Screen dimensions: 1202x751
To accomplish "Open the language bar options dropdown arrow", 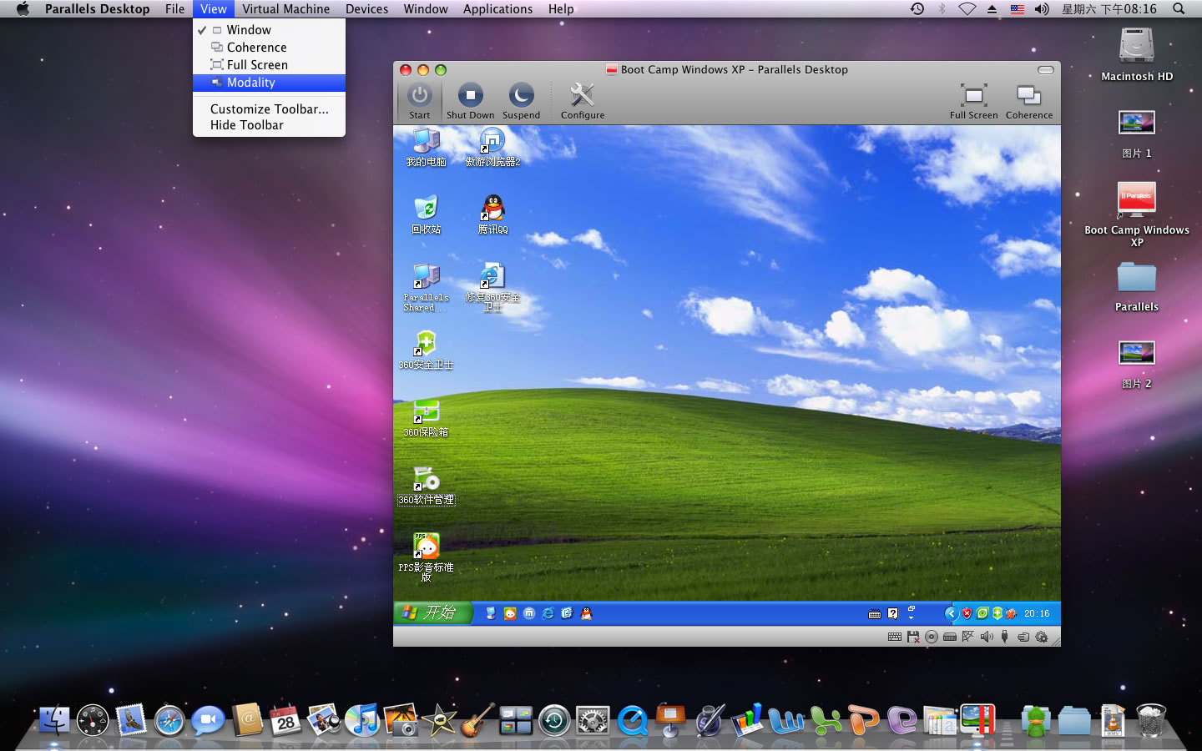I will coord(911,617).
